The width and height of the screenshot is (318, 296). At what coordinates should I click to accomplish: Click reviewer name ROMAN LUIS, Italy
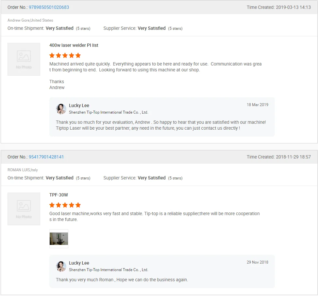(23, 170)
